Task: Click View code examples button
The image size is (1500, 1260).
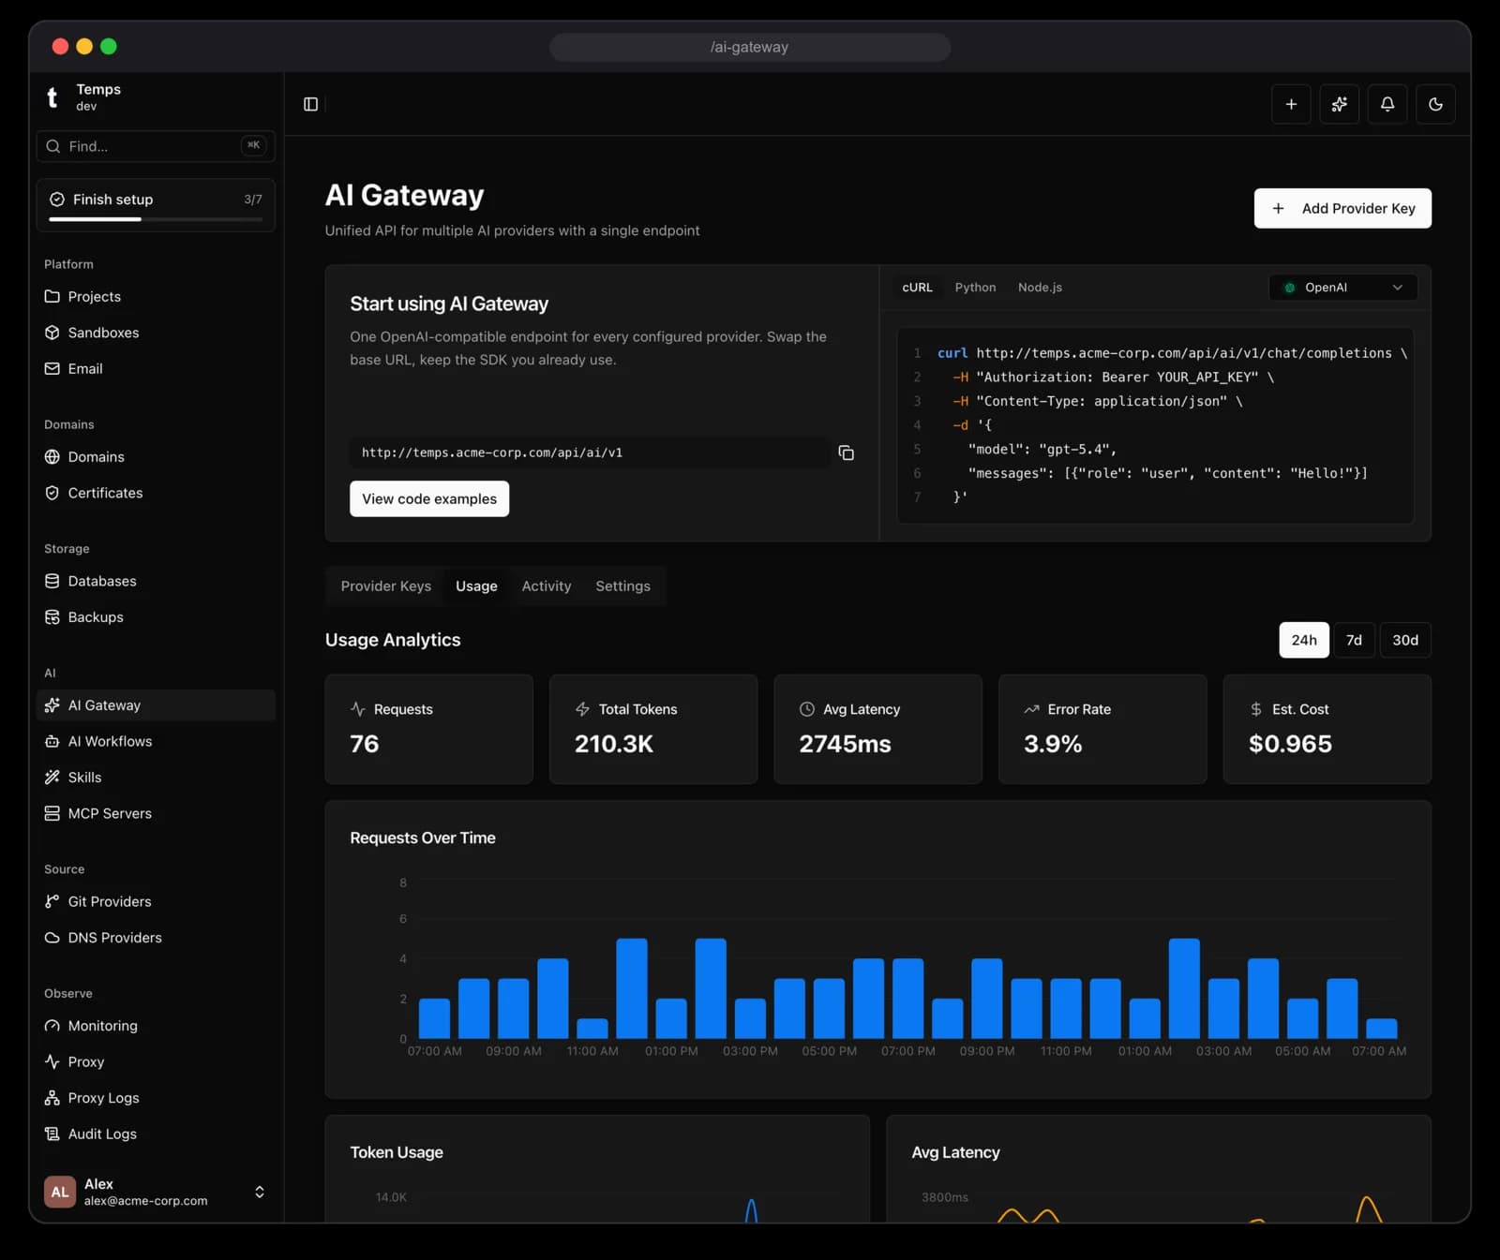Action: coord(429,498)
